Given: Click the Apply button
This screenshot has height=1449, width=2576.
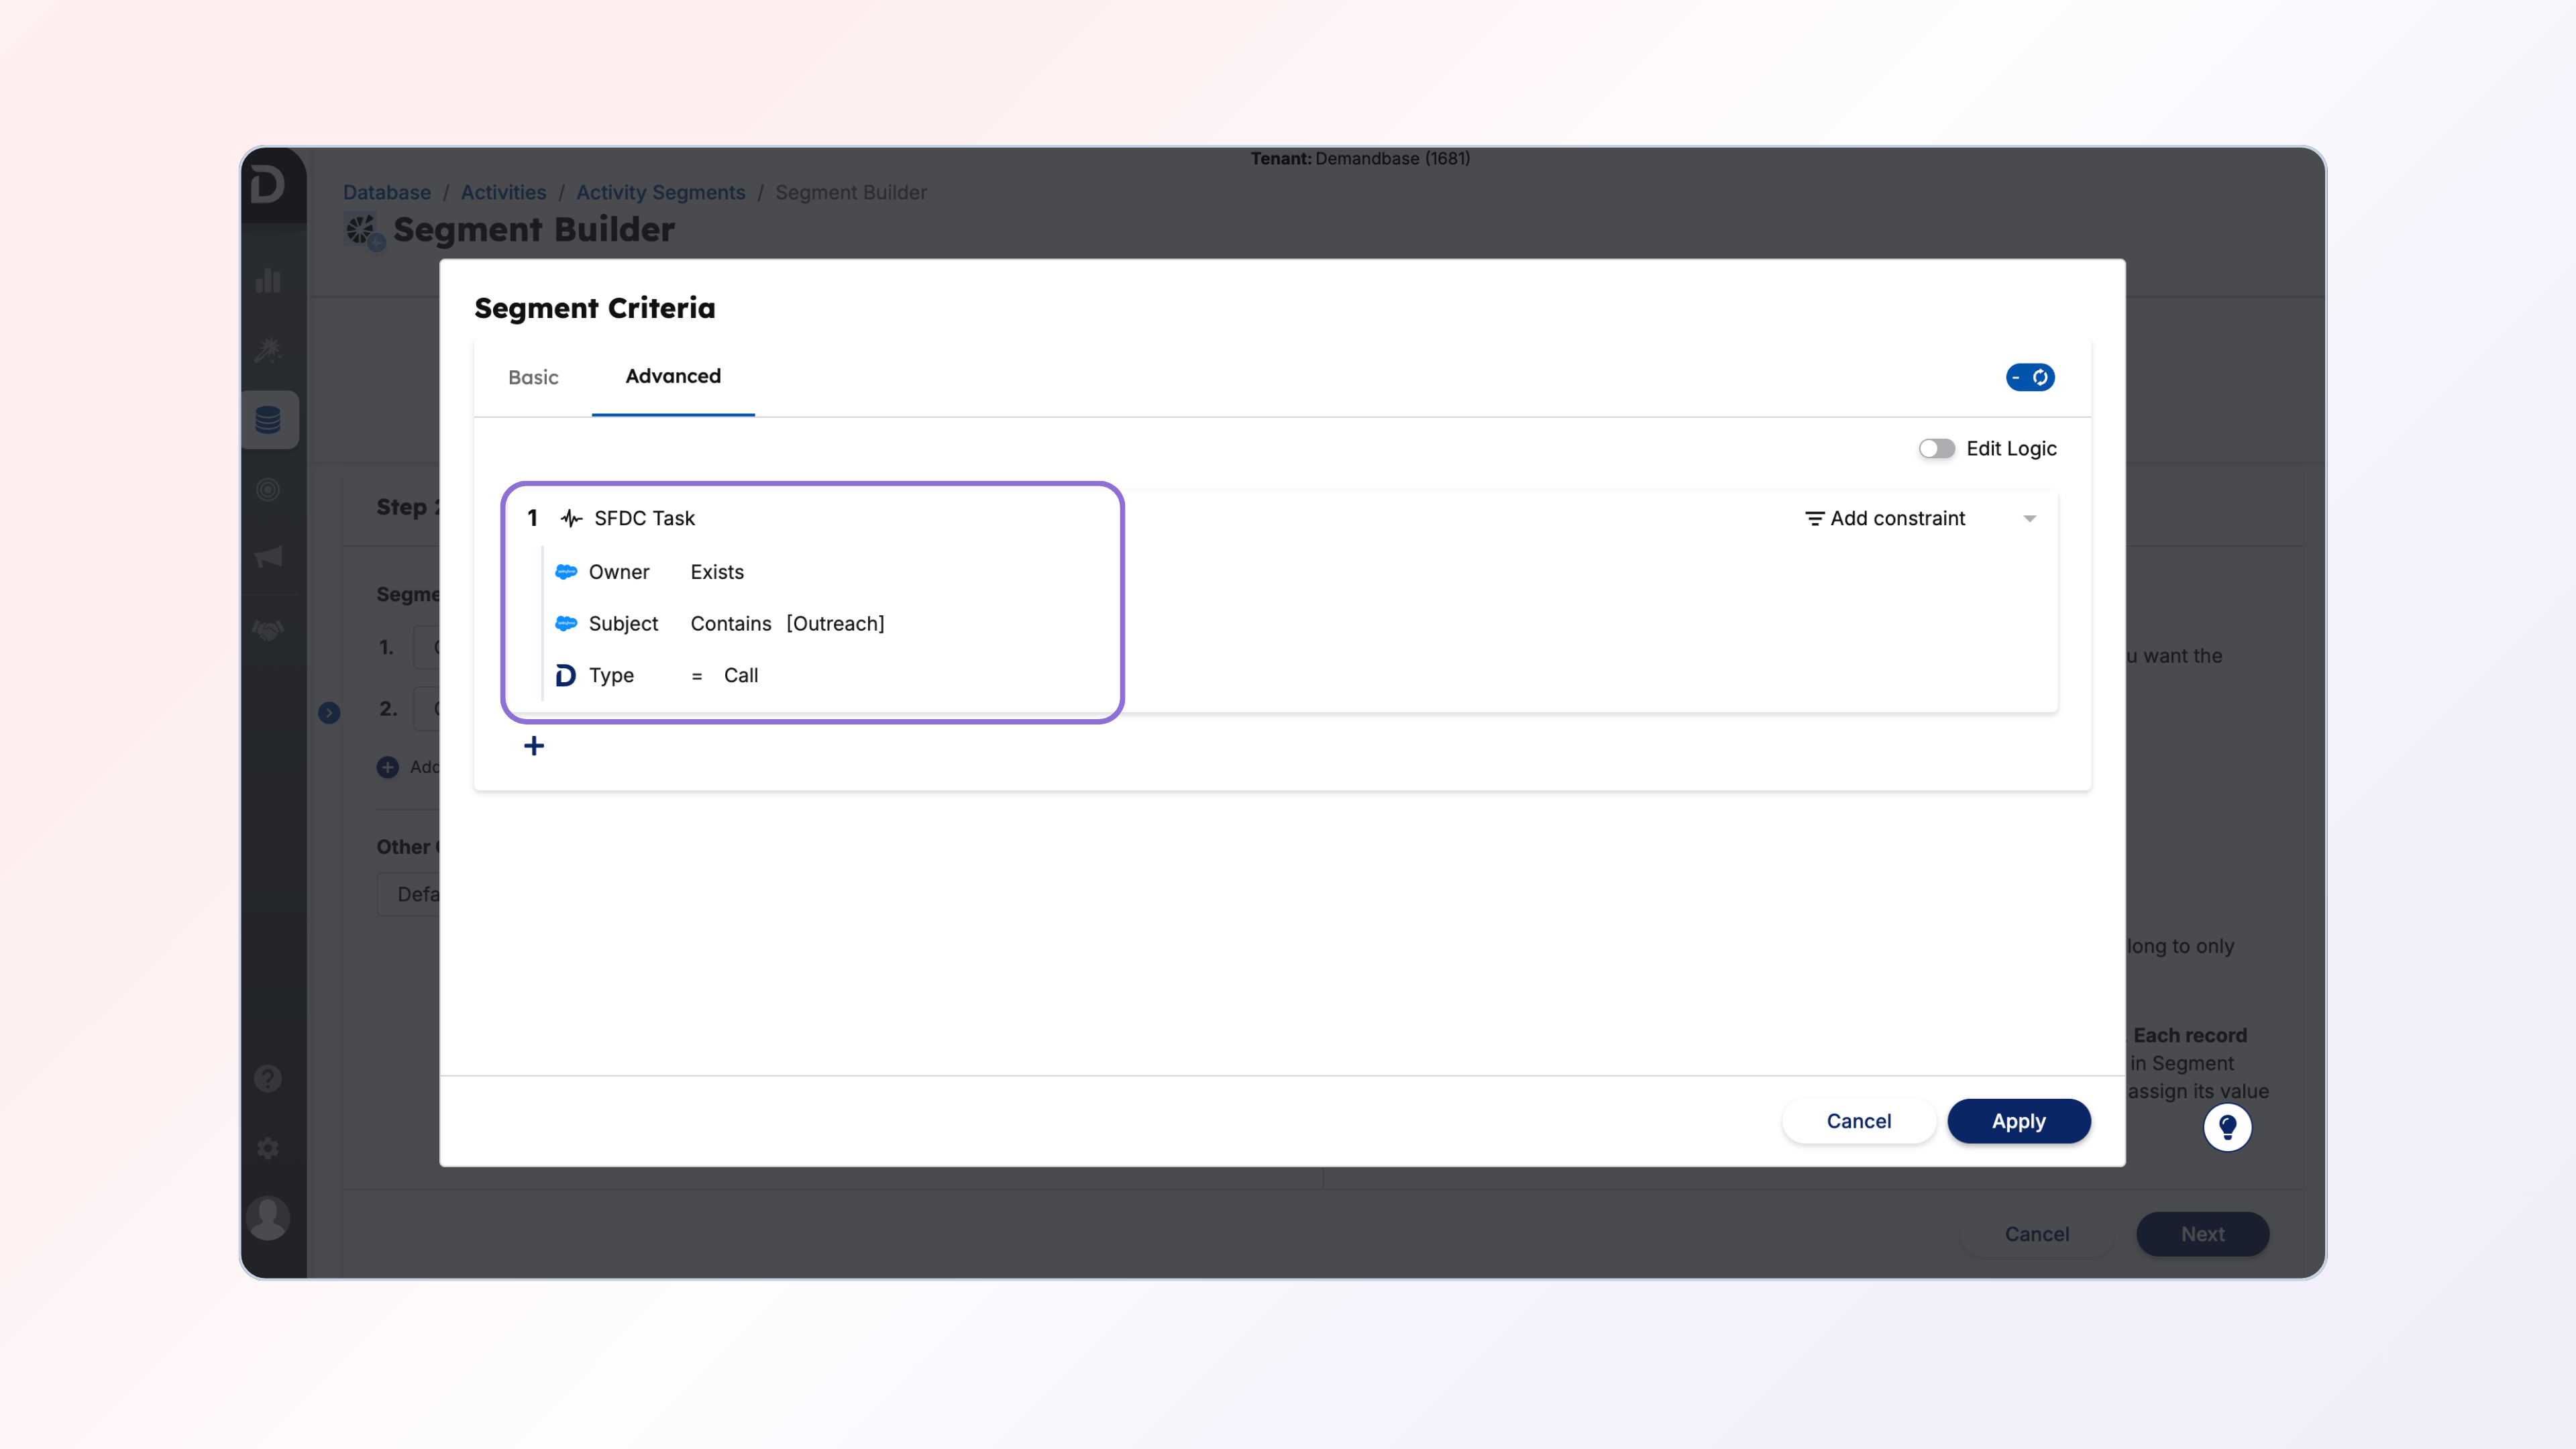Looking at the screenshot, I should click(2018, 1121).
